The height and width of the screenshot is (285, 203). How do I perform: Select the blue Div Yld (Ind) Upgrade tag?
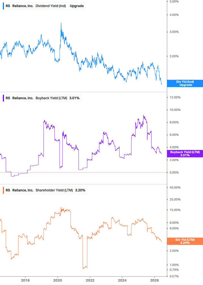tap(185, 83)
